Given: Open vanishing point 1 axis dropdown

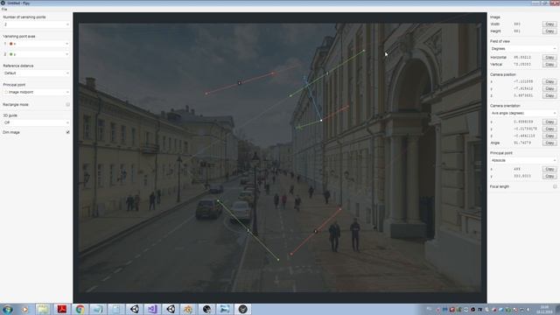Looking at the screenshot, I should 38,44.
